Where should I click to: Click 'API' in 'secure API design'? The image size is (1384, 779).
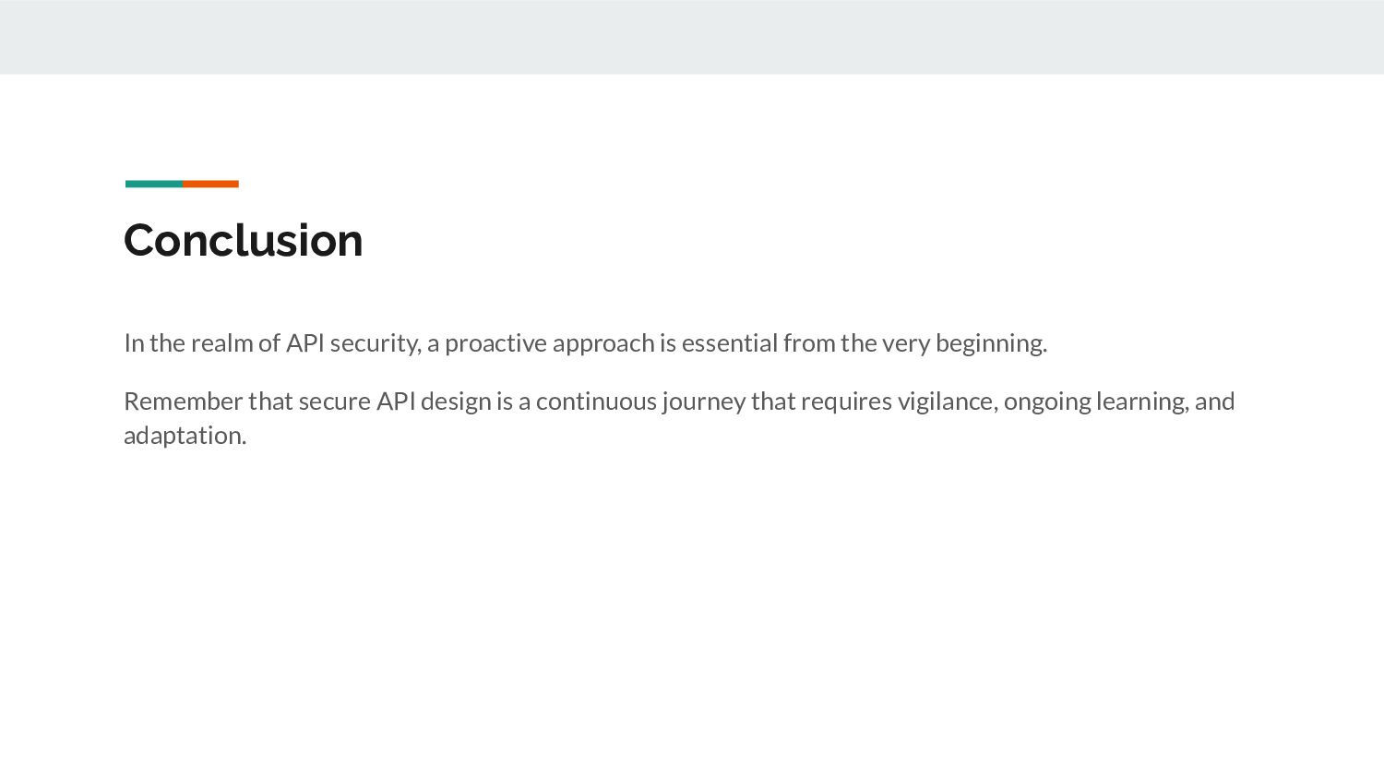tap(396, 401)
